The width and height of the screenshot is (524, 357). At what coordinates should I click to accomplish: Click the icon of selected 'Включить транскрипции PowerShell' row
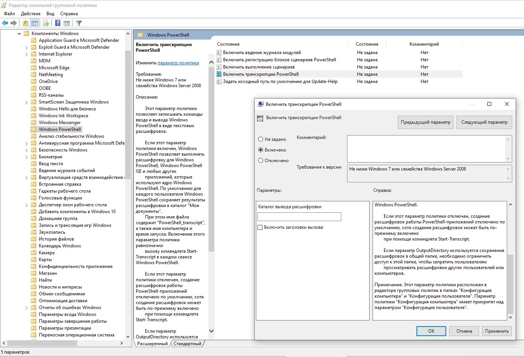(x=219, y=74)
